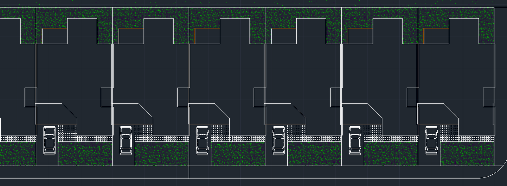Select the fifth car block from the left

[x=355, y=141]
